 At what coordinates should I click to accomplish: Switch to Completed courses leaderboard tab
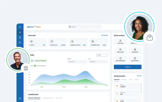[48, 98]
